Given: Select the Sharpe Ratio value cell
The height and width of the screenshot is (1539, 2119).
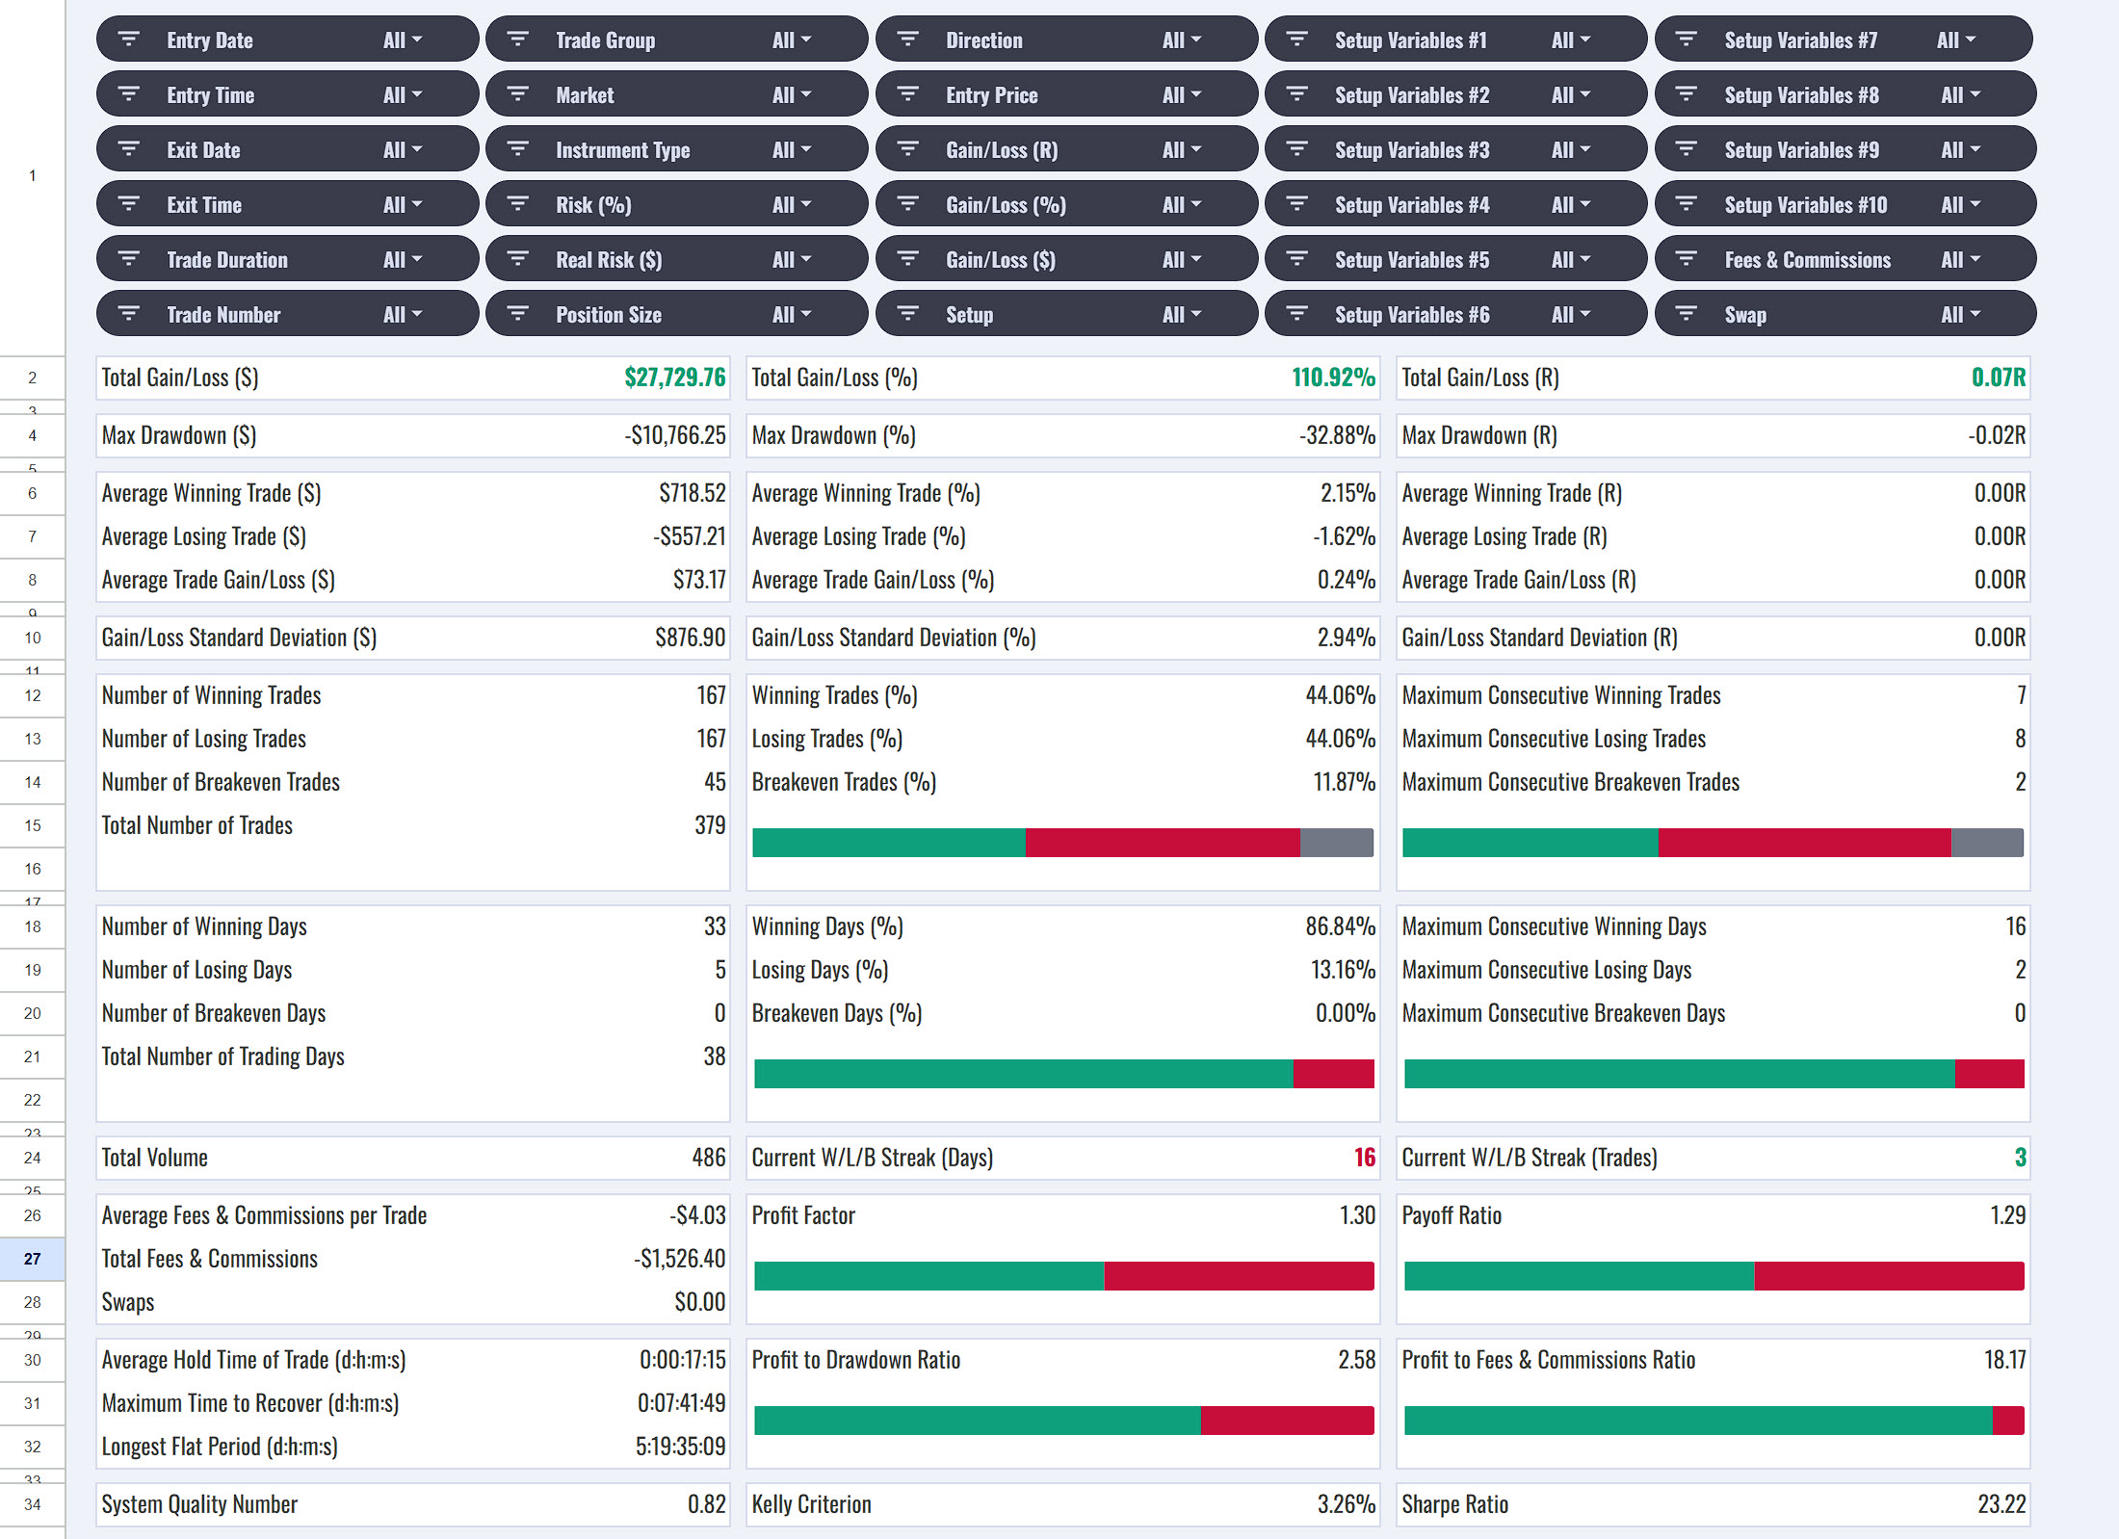Looking at the screenshot, I should [x=2001, y=1504].
